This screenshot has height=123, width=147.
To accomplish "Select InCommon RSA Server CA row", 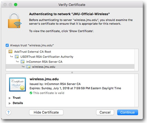I will pos(70,62).
